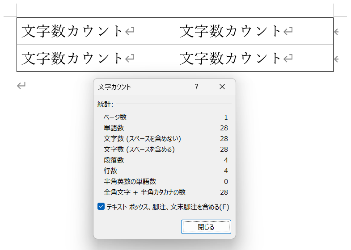
Task: Click the 統計 section heading
Action: pos(105,104)
